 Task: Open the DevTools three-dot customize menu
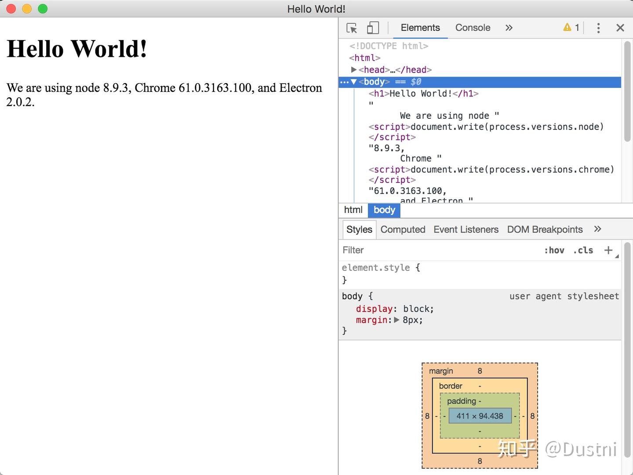[598, 28]
